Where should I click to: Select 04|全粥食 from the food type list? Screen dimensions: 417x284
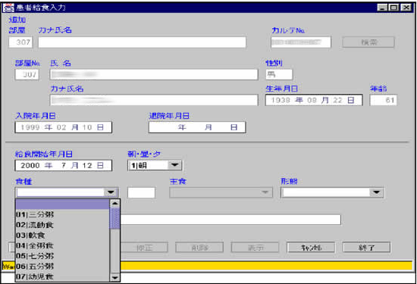(62, 245)
